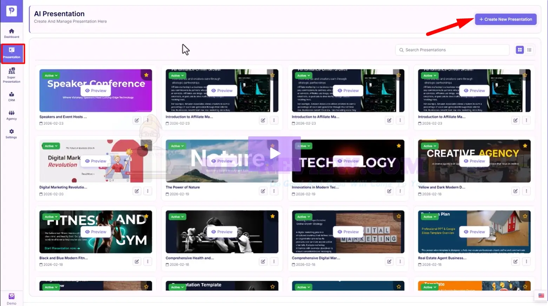Edit the Comprehensive Digital Marketing presentation

click(389, 261)
